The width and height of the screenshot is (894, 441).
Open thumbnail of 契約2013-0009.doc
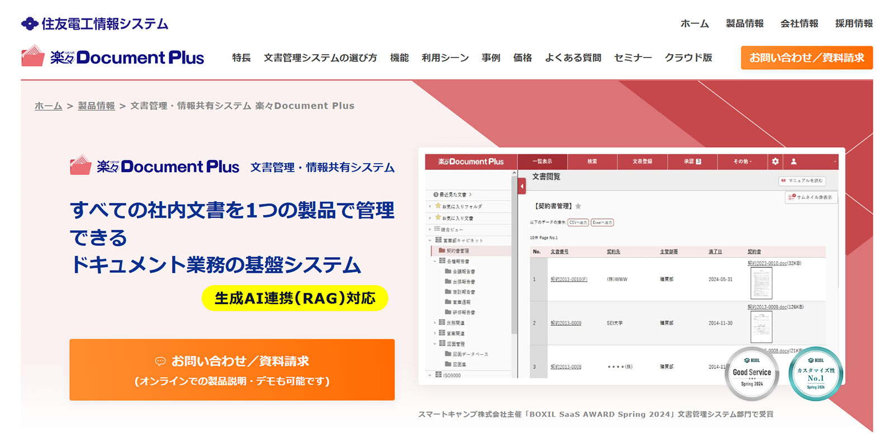point(762,328)
